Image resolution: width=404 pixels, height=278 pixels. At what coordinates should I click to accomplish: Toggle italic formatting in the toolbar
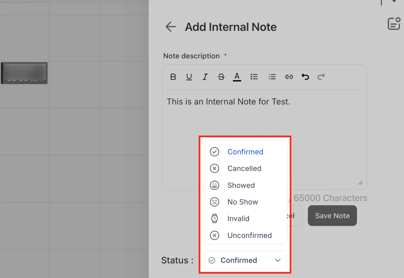[205, 77]
